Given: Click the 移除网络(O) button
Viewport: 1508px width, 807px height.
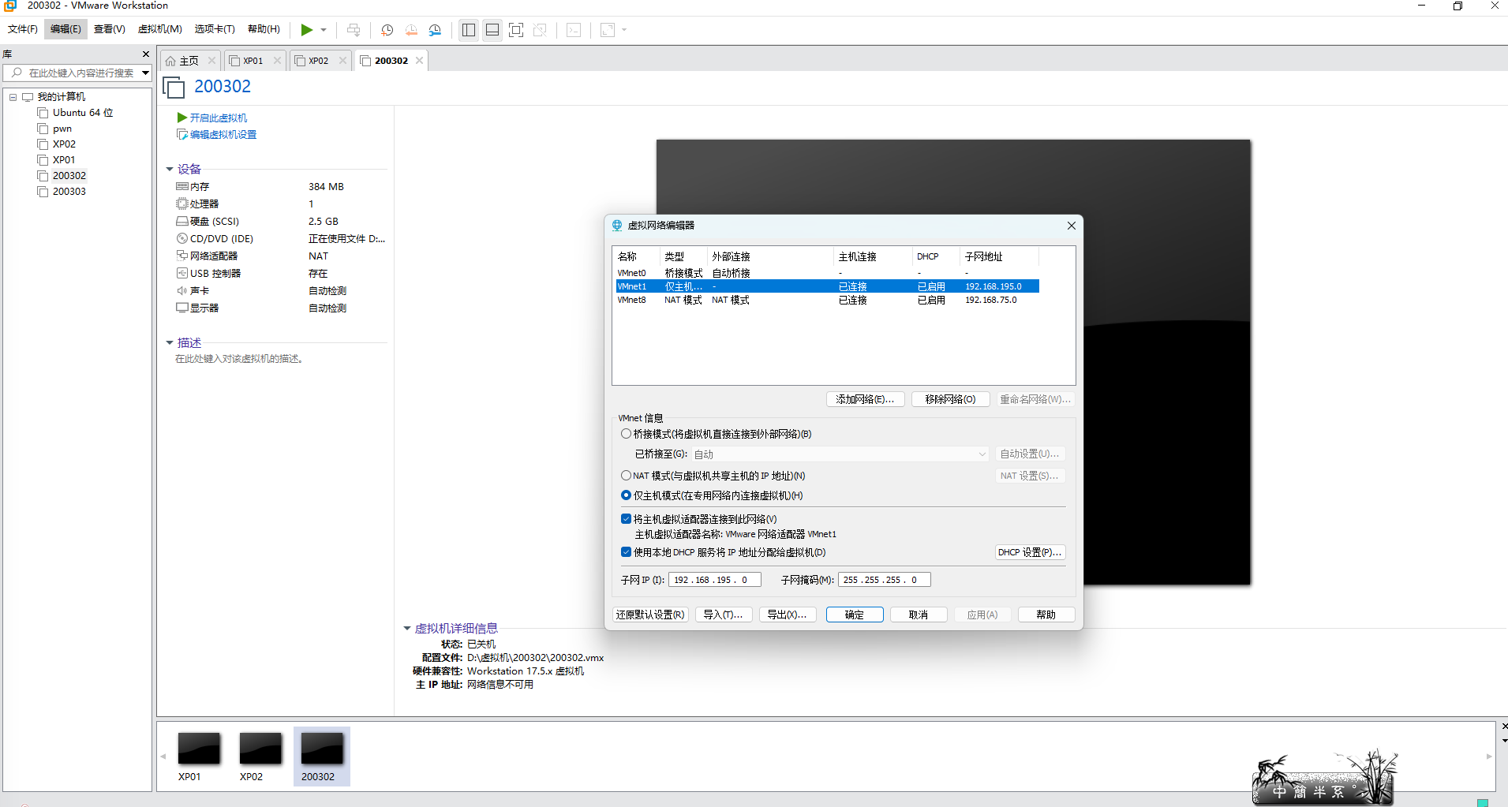Looking at the screenshot, I should [x=951, y=399].
